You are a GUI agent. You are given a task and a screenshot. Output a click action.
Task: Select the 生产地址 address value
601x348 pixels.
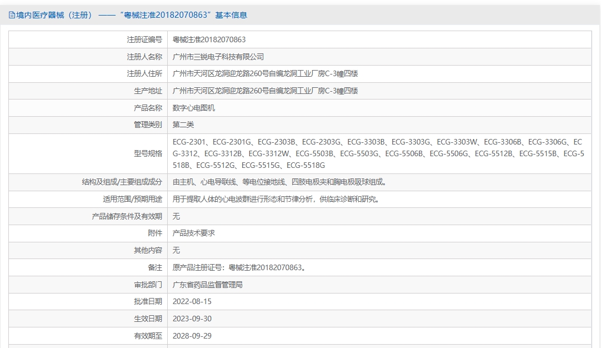tap(266, 91)
